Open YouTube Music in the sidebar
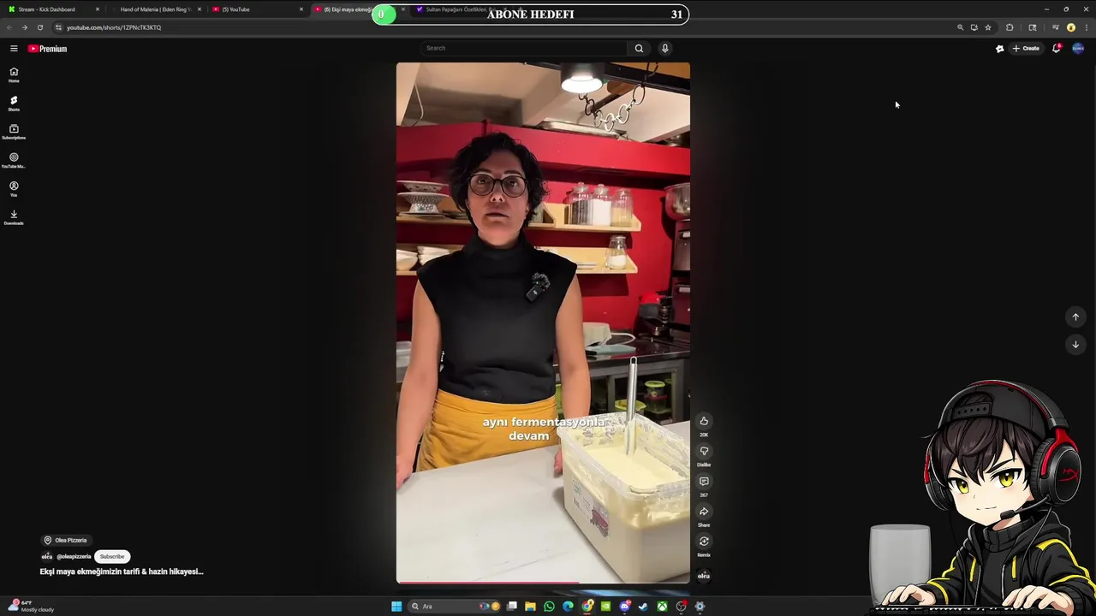The height and width of the screenshot is (616, 1096). click(x=14, y=160)
